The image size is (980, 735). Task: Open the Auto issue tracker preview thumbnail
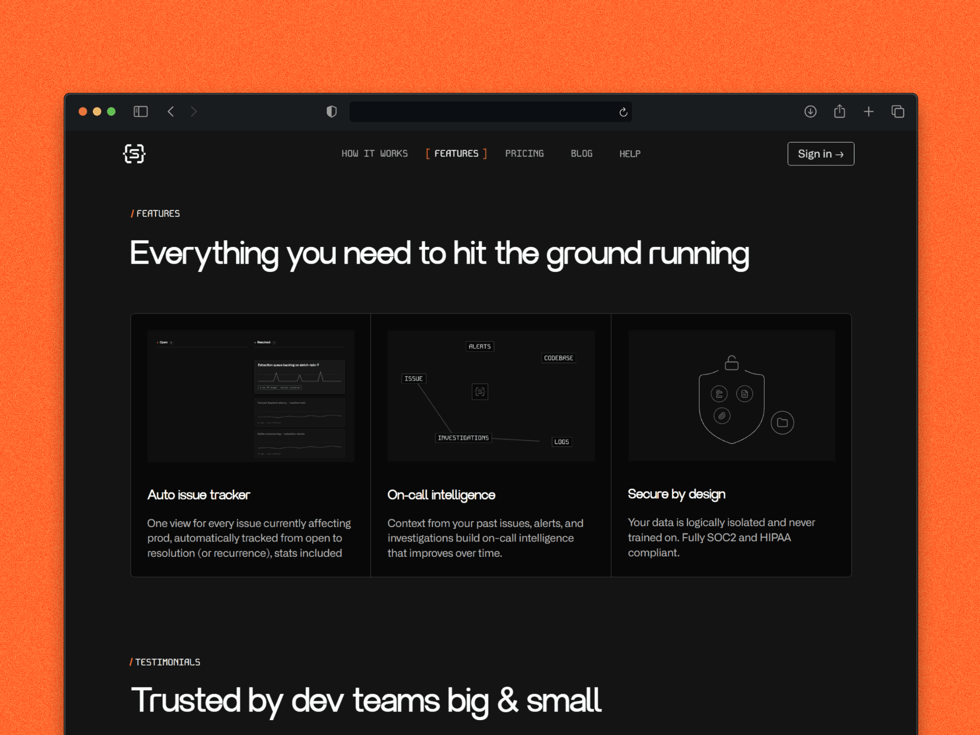[x=251, y=396]
